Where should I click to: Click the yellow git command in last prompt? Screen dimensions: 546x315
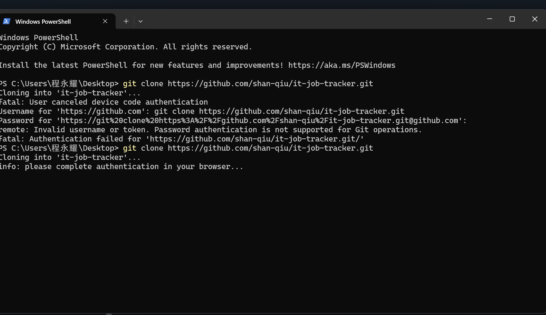point(130,148)
